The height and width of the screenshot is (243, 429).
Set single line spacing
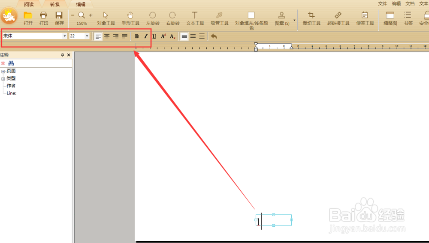[184, 36]
